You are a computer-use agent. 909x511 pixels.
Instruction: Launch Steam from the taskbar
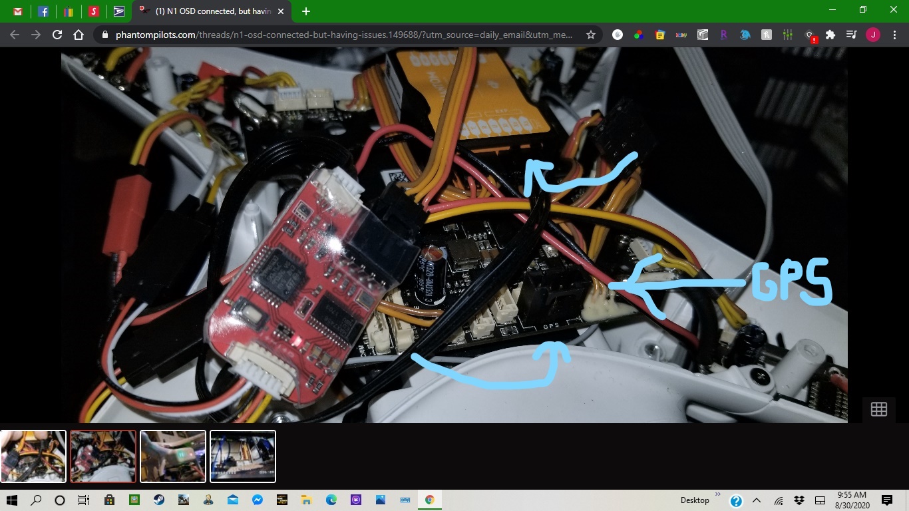pos(159,500)
